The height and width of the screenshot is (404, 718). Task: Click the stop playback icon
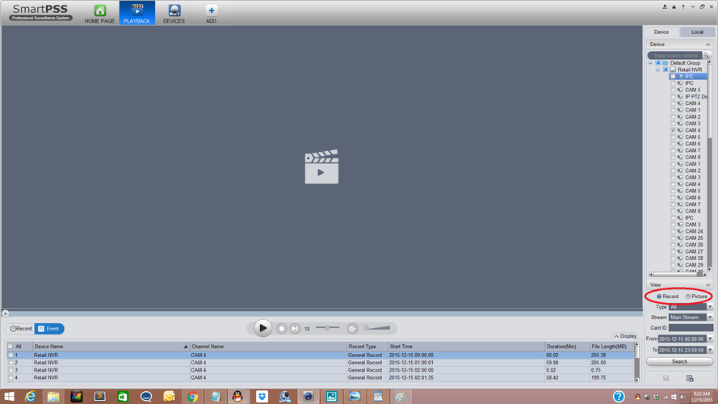pos(282,328)
